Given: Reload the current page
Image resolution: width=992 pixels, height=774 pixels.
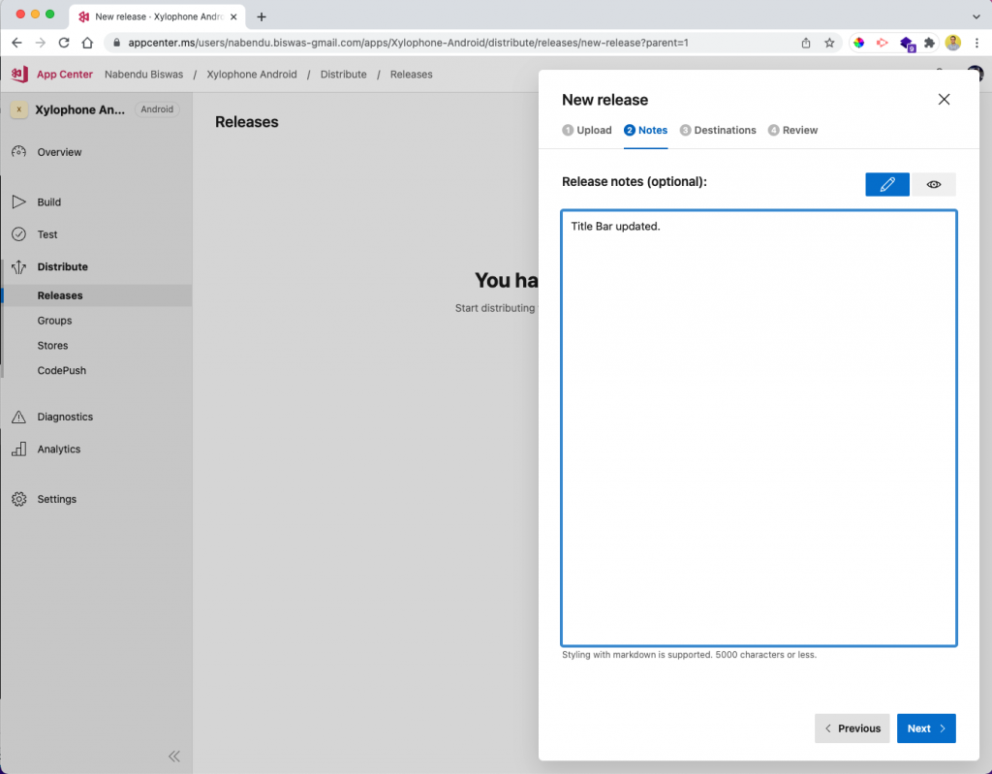Looking at the screenshot, I should (x=64, y=43).
